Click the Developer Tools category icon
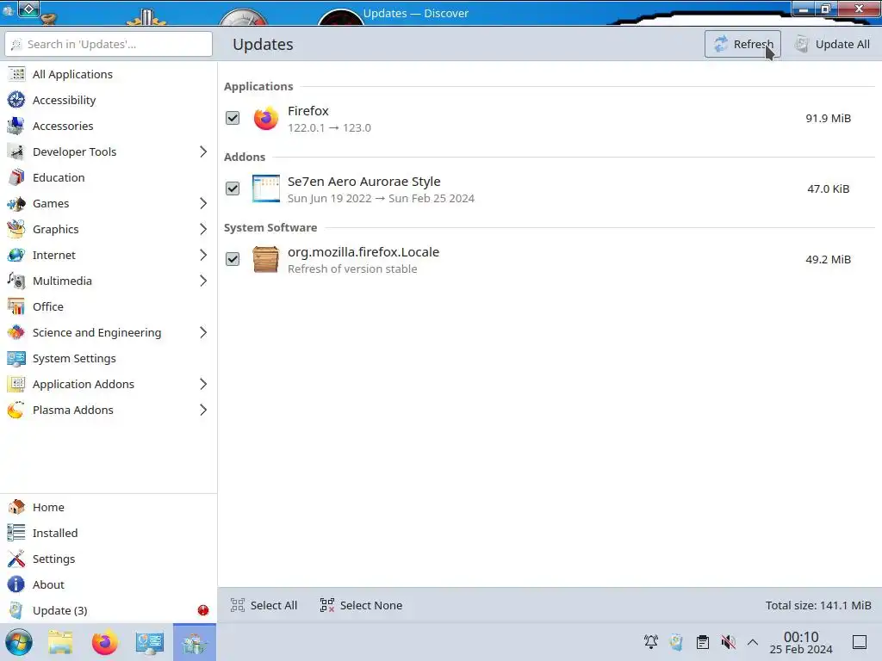This screenshot has width=882, height=661. tap(16, 151)
